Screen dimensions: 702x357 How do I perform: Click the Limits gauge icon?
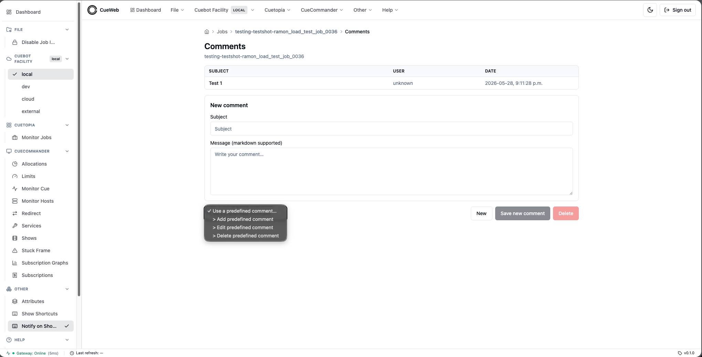coord(15,176)
